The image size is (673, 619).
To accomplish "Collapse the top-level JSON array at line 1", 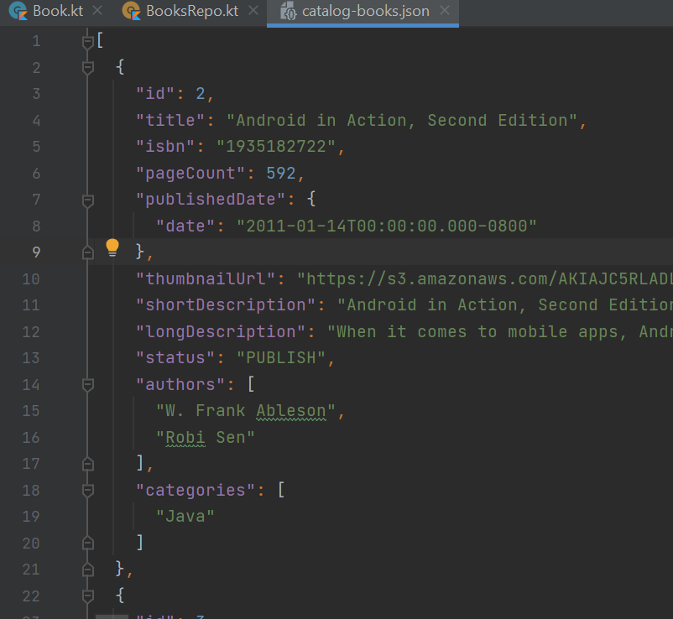I will pos(87,39).
